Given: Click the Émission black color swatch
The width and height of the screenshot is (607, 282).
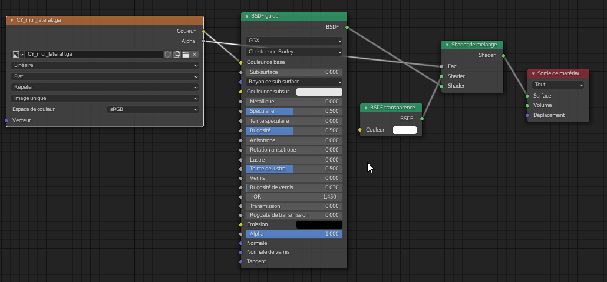Looking at the screenshot, I should tap(319, 224).
